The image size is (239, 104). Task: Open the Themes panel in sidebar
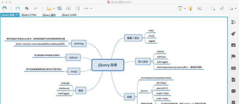tap(233, 68)
